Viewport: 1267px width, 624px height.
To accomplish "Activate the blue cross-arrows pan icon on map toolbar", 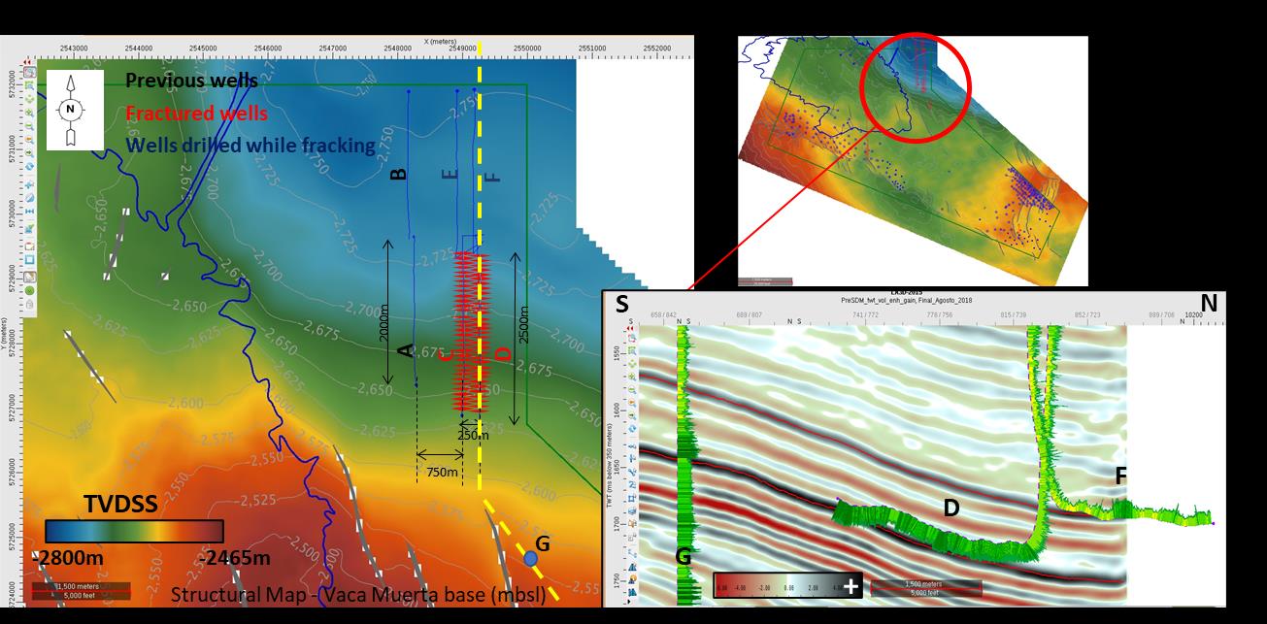I will pos(29,185).
